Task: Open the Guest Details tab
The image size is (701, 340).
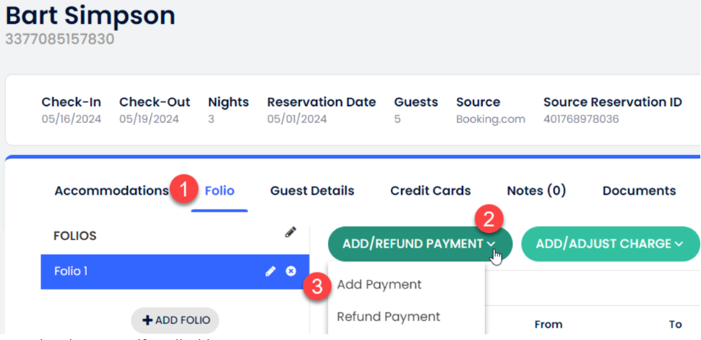Action: (x=312, y=191)
